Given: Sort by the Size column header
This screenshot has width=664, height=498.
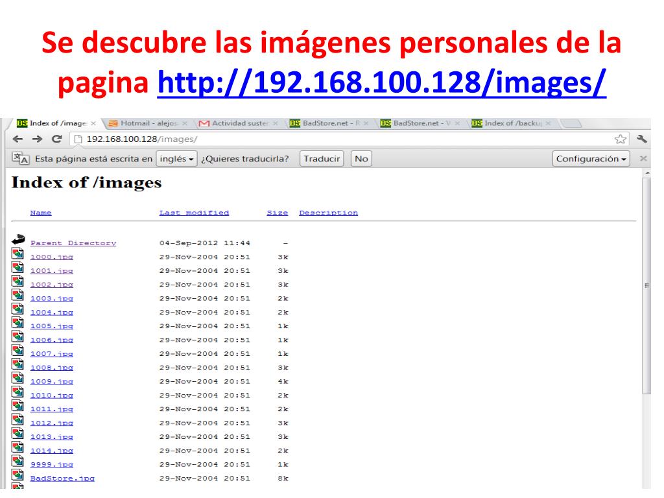Looking at the screenshot, I should (x=278, y=213).
